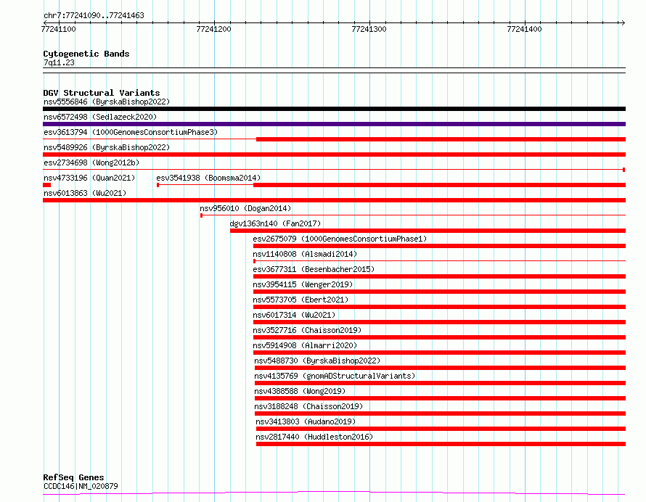646x502 pixels.
Task: Click the nsv6013863 Wu2021 red bar
Action: tap(334, 200)
